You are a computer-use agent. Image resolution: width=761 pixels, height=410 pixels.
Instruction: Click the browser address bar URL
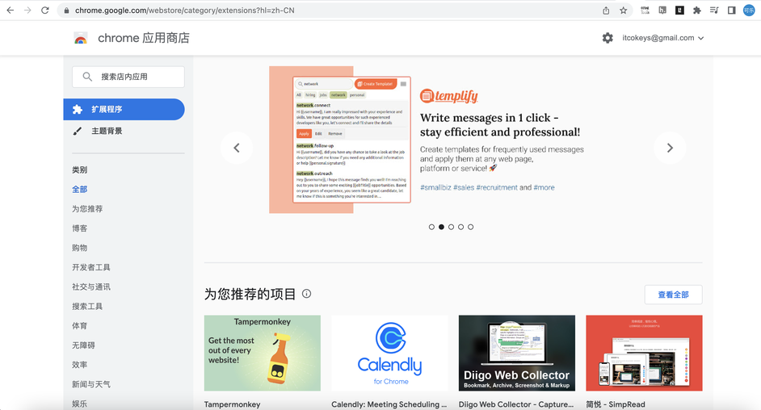[184, 10]
